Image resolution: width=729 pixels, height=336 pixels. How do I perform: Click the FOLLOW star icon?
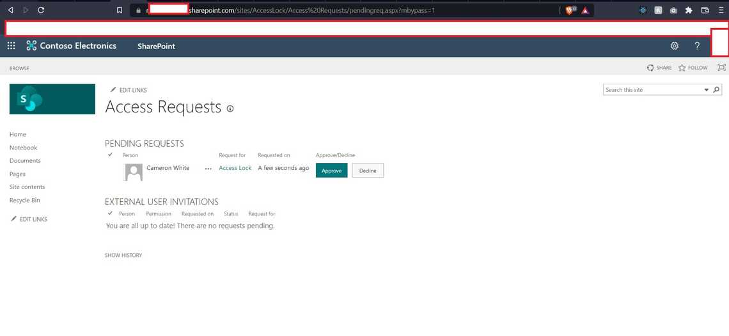click(x=682, y=68)
